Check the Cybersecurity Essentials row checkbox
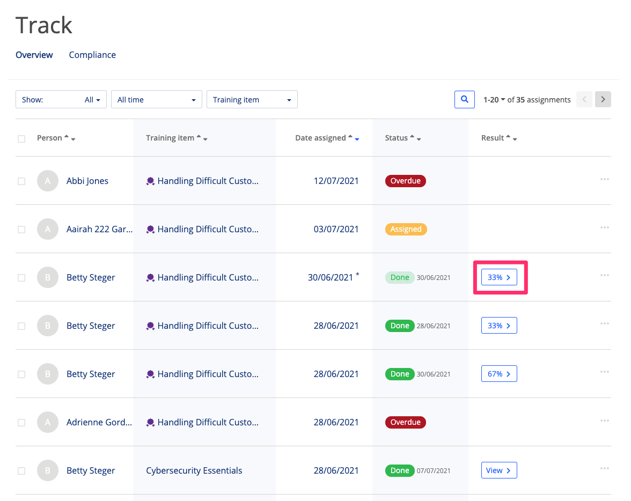 click(x=21, y=471)
